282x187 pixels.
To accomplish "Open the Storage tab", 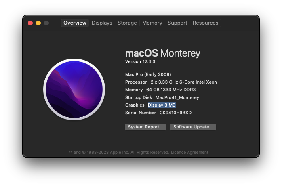I will click(127, 23).
